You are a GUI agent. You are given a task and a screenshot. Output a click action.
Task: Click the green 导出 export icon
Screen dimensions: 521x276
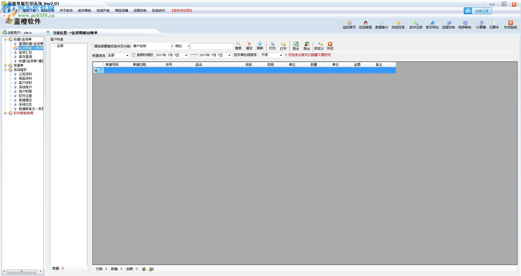pos(296,46)
